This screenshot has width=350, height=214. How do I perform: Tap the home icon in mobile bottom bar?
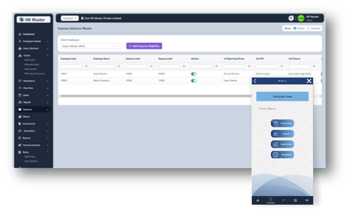tap(258, 200)
